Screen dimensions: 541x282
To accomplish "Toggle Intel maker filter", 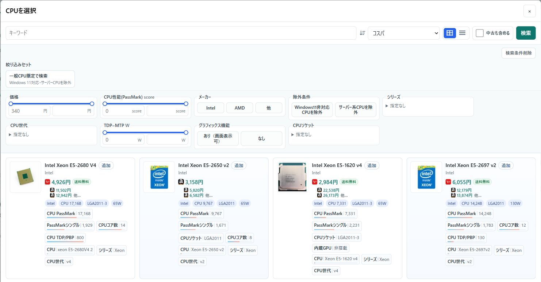I will pyautogui.click(x=211, y=108).
